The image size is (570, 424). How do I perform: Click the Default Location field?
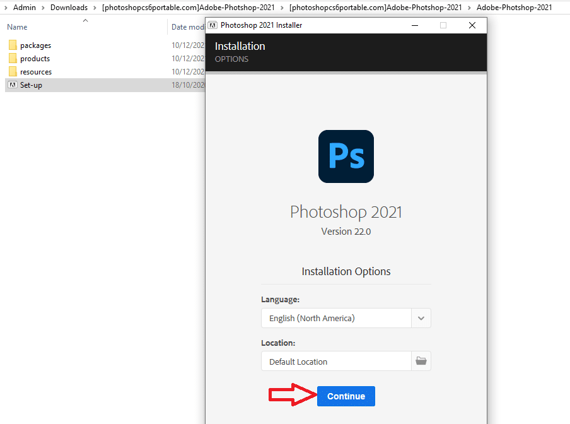click(336, 362)
